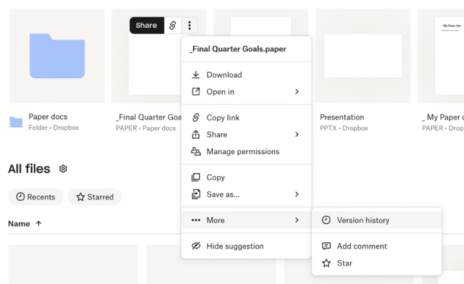Click the Download icon in context menu
464x284 pixels.
coord(196,75)
